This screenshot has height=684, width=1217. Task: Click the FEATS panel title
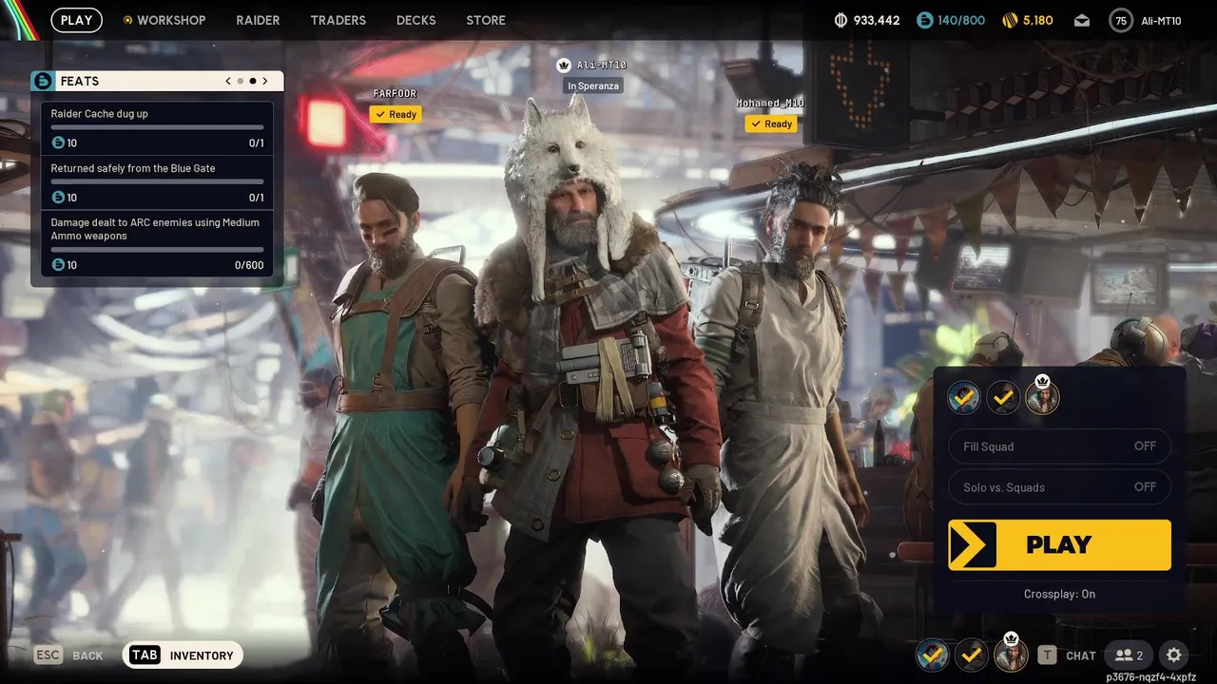pos(80,81)
